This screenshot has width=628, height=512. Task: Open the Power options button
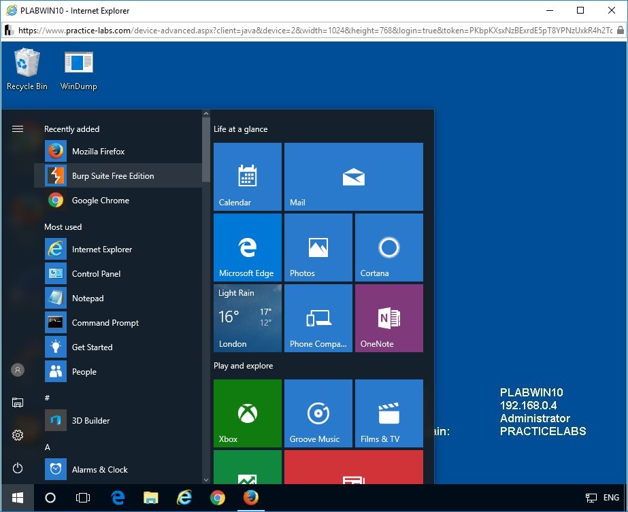(x=18, y=468)
